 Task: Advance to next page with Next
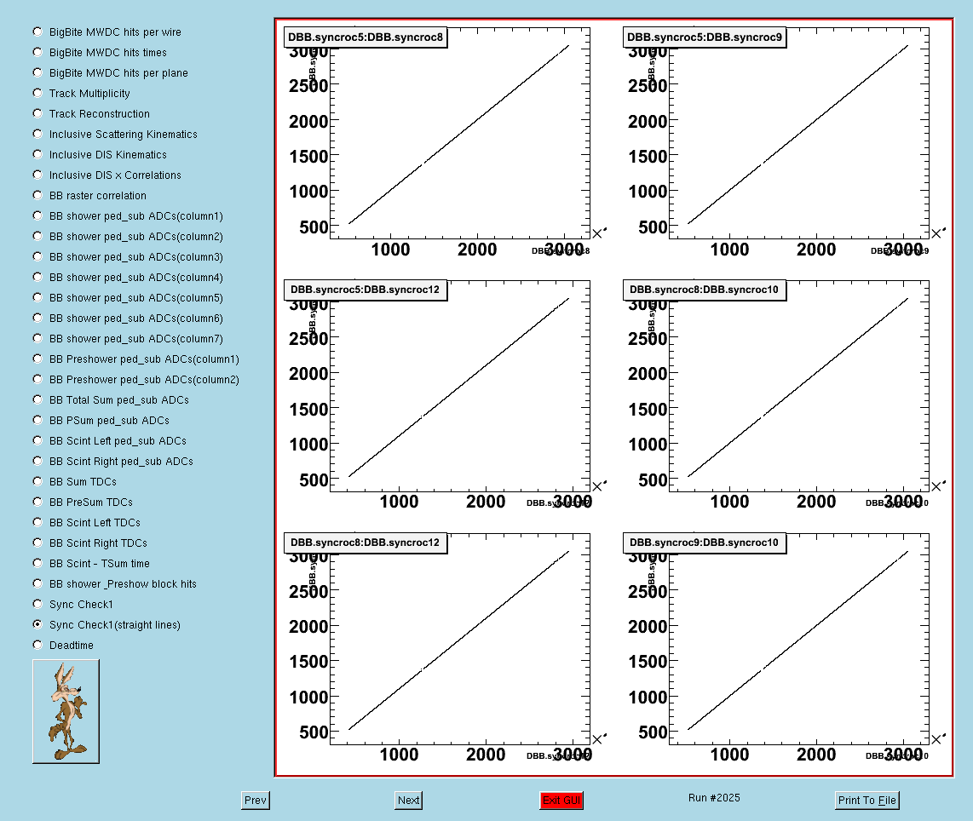(408, 800)
